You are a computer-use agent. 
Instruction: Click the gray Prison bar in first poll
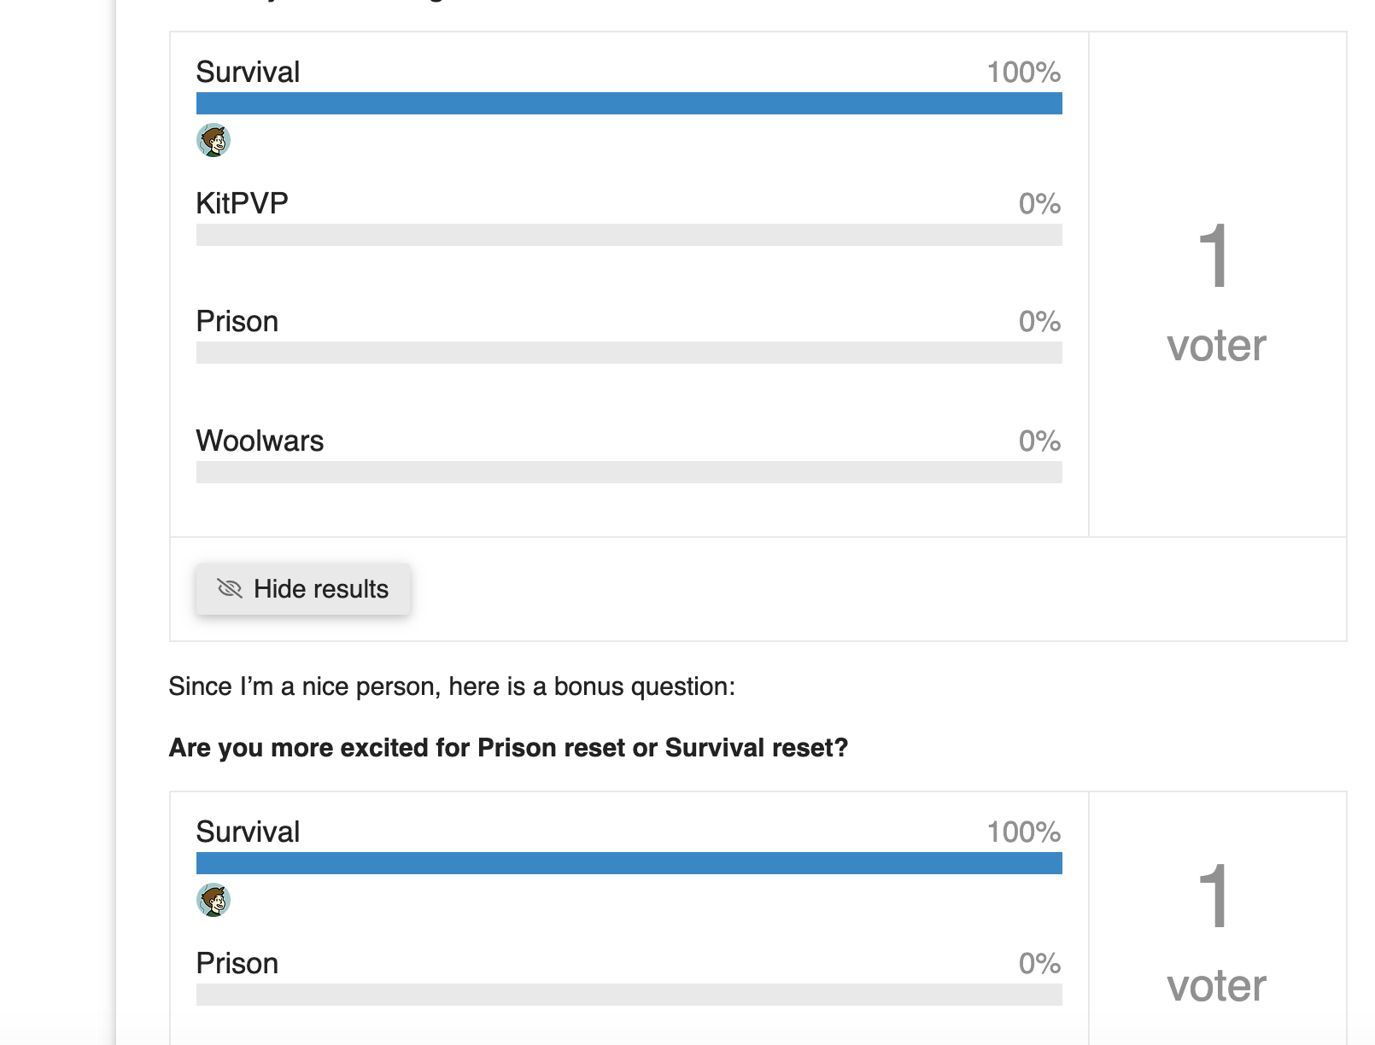[x=629, y=353]
